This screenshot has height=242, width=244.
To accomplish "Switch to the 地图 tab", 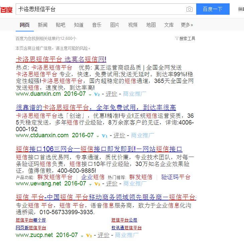I will (151, 25).
